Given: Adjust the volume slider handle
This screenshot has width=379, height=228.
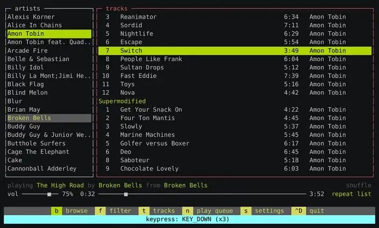Looking at the screenshot, I should pyautogui.click(x=49, y=194).
